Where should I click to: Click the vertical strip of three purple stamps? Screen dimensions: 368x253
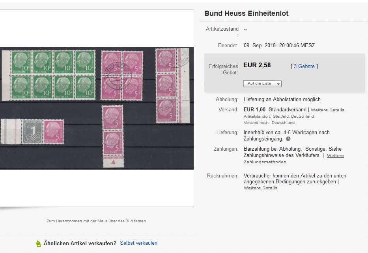coord(166,85)
